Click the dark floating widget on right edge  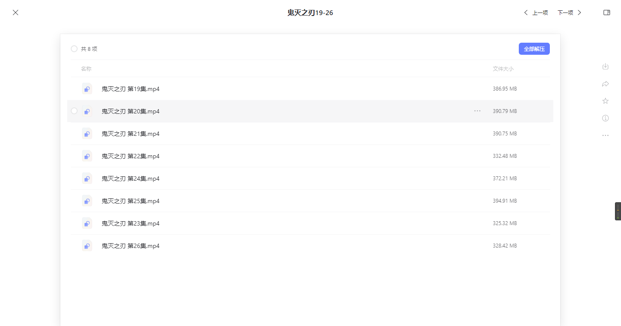(x=618, y=211)
